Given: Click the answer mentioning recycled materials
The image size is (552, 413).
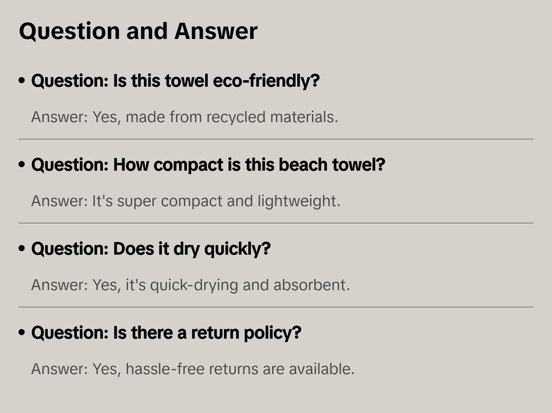Looking at the screenshot, I should coord(185,117).
